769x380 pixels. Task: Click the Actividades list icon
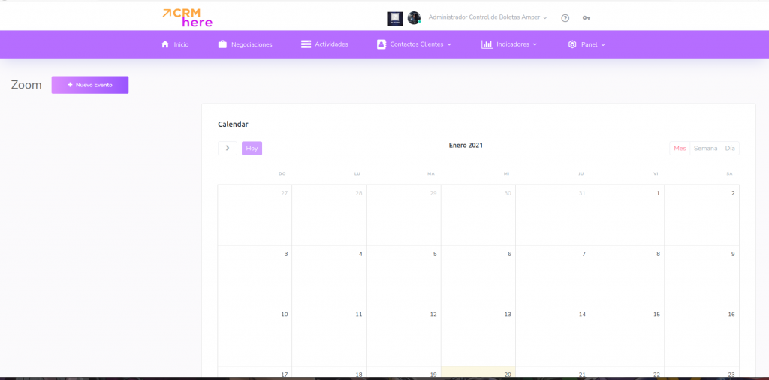(306, 44)
